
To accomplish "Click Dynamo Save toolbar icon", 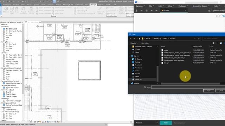I will pos(147,10).
